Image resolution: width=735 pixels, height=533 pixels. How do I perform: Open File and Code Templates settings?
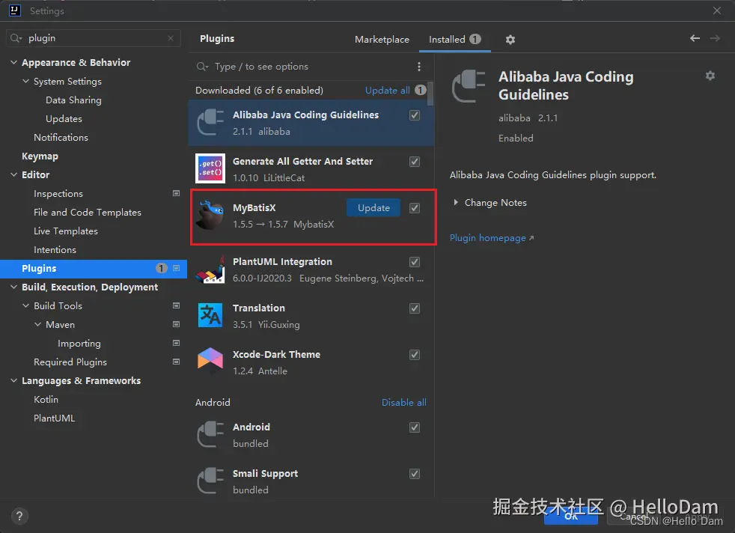[87, 213]
